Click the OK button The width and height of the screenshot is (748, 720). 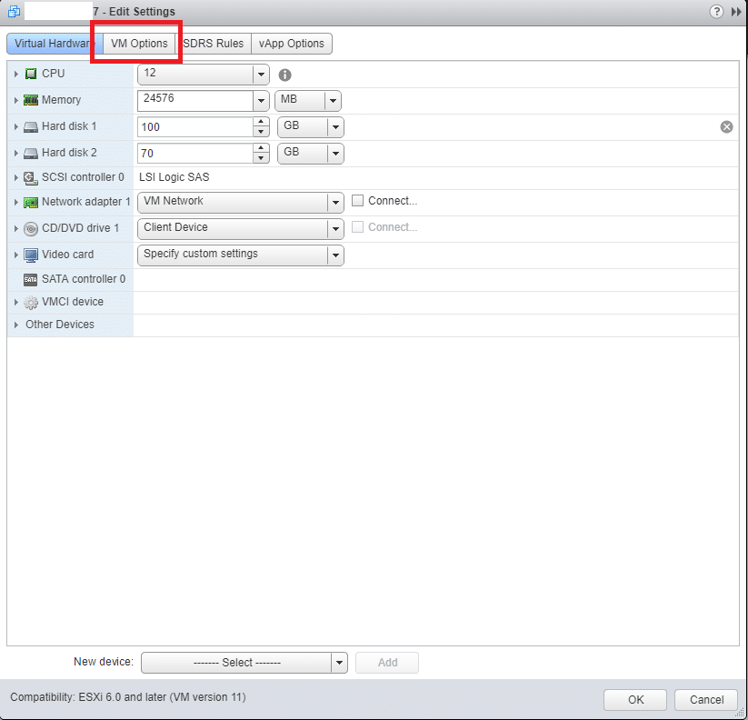635,699
